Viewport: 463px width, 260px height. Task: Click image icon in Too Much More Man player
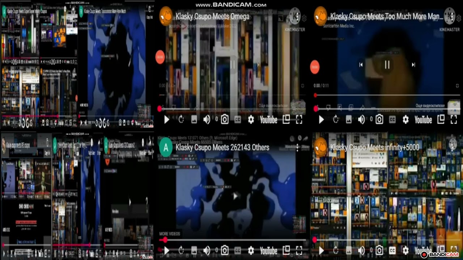(x=348, y=120)
